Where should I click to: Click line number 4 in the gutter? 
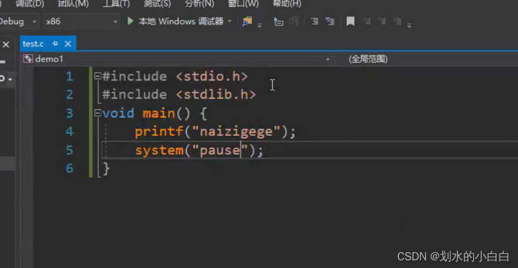[x=69, y=132]
